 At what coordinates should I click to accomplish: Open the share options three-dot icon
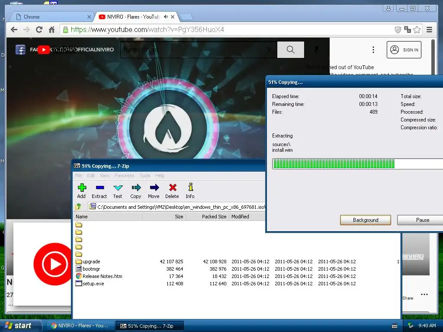pyautogui.click(x=424, y=294)
